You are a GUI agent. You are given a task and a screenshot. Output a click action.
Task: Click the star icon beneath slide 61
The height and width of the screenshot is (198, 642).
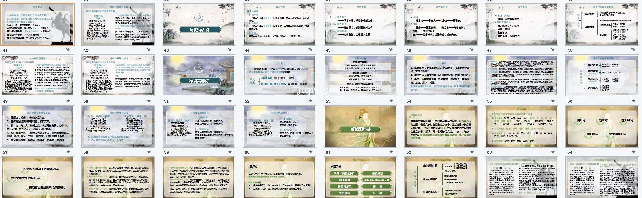click(391, 152)
